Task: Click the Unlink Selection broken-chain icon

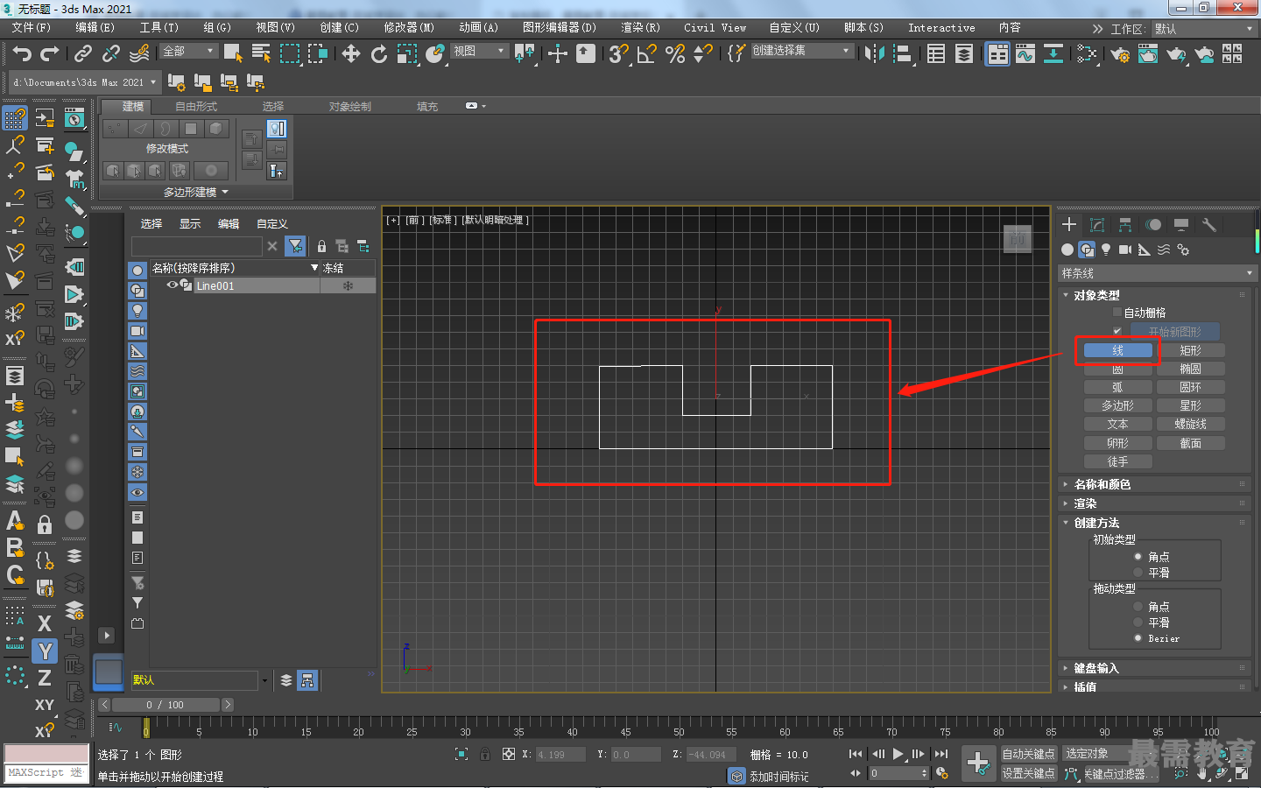Action: click(x=111, y=54)
